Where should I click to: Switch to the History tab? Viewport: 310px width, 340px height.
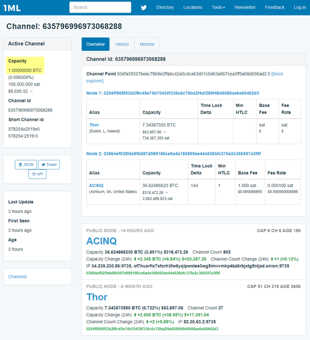pos(122,44)
